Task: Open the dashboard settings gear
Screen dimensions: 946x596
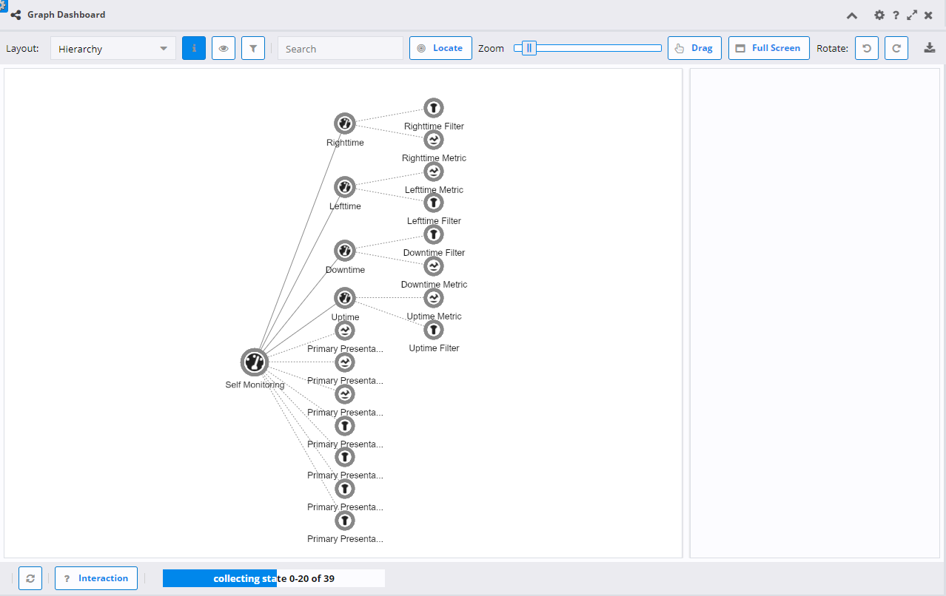Action: pyautogui.click(x=879, y=15)
